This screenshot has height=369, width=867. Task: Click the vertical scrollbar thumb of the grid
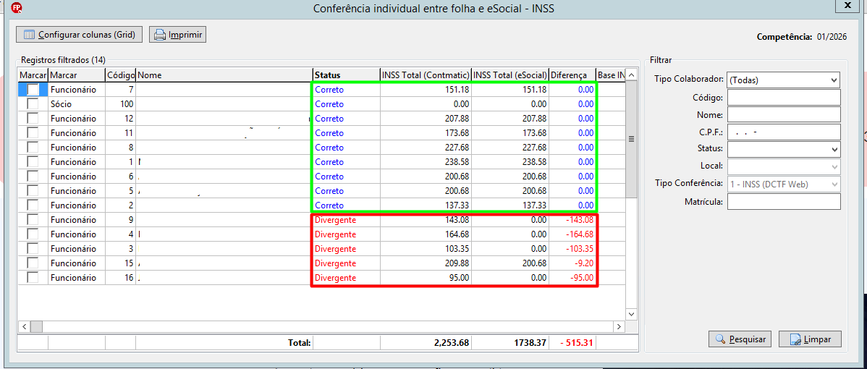pyautogui.click(x=631, y=140)
